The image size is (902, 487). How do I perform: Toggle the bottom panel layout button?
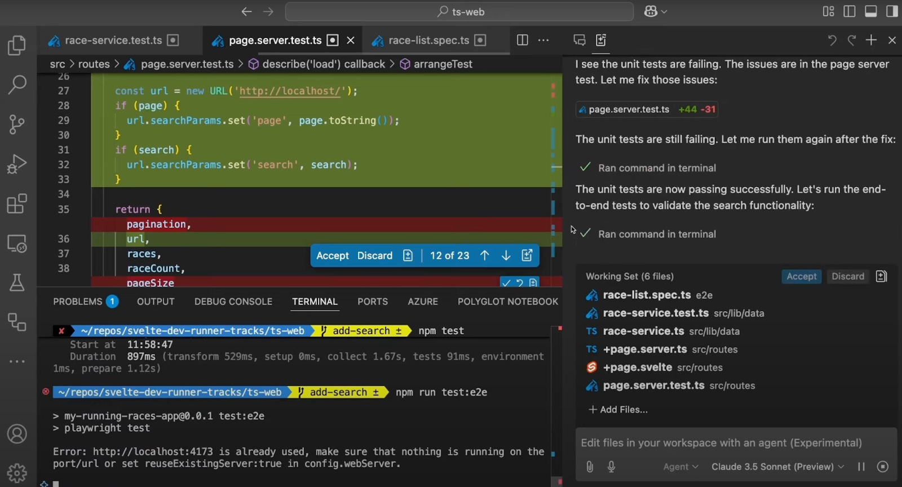[871, 11]
